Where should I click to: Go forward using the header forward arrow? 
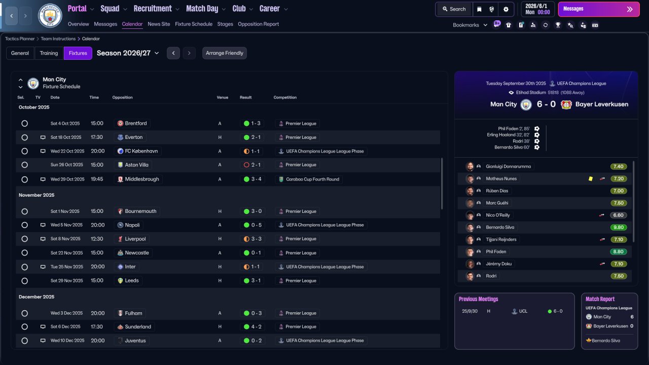pyautogui.click(x=25, y=16)
